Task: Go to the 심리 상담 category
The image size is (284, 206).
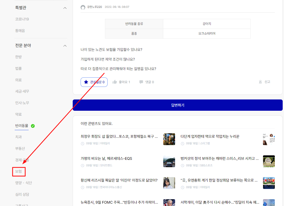Action: [x=22, y=194]
